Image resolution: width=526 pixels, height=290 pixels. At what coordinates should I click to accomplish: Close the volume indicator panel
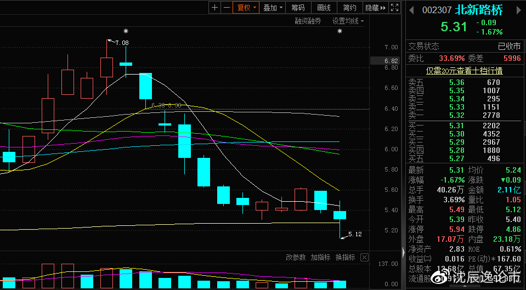364,258
